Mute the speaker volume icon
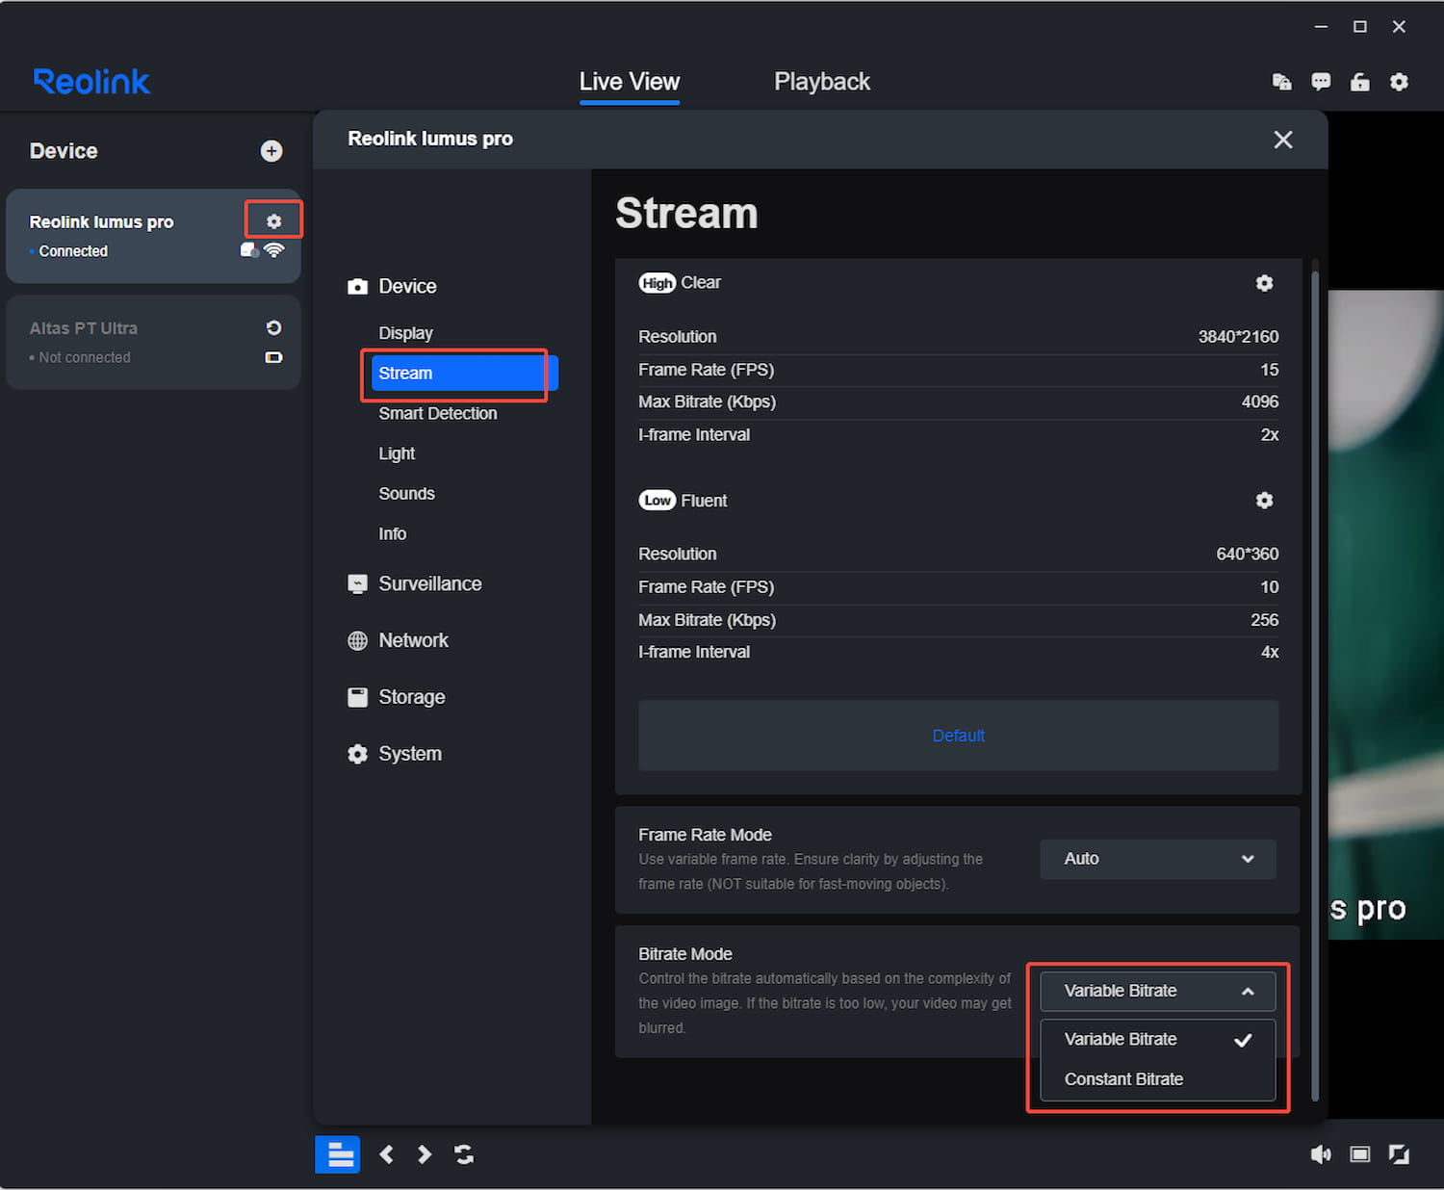 [x=1321, y=1154]
